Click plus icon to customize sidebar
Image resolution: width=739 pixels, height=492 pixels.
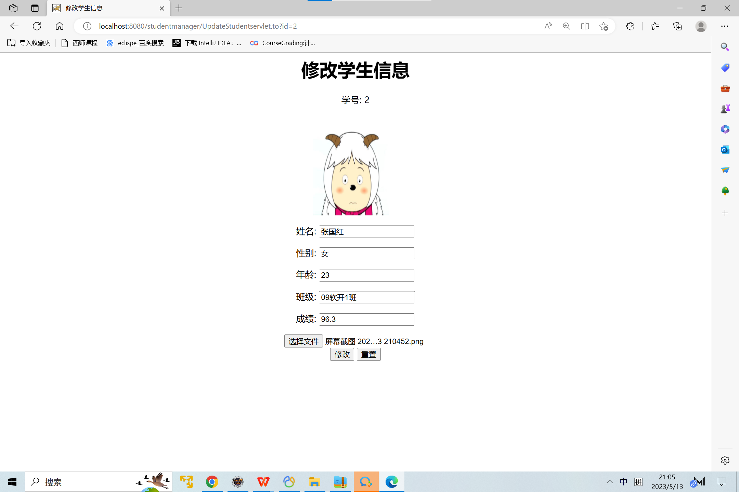(725, 213)
